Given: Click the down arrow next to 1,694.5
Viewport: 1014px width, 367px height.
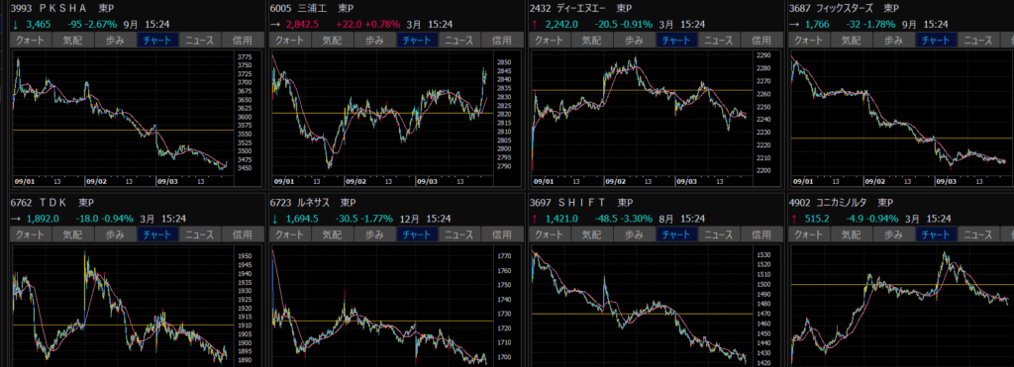Looking at the screenshot, I should [274, 219].
